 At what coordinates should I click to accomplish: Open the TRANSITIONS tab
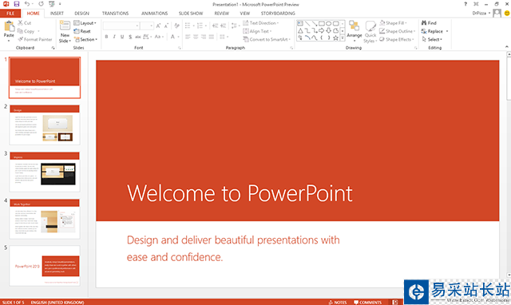pos(115,14)
